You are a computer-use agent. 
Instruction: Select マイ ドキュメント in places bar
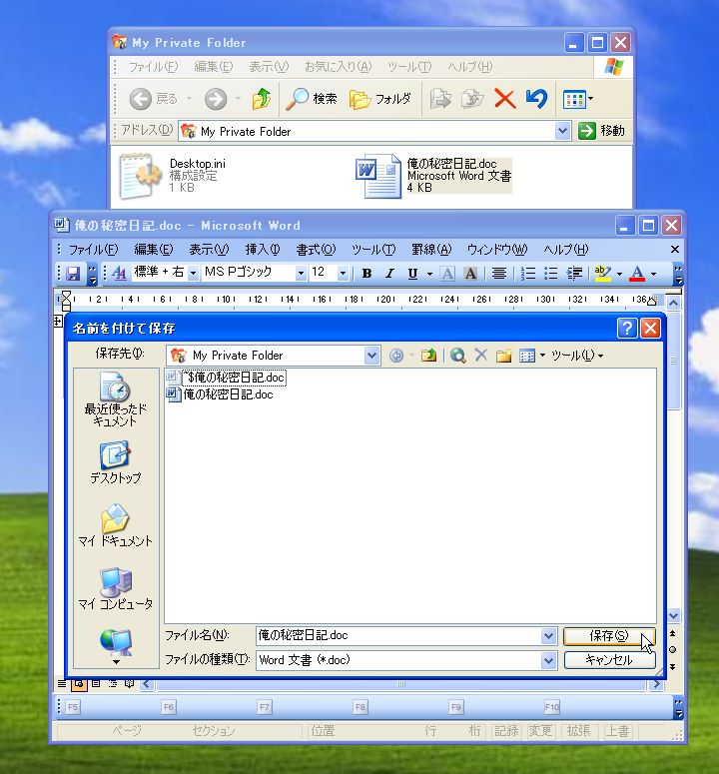[116, 525]
